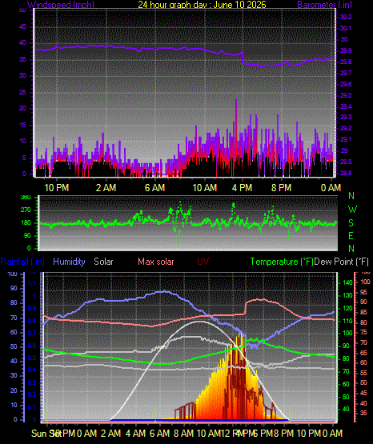Click the "85" dew point scale value

point(363,312)
